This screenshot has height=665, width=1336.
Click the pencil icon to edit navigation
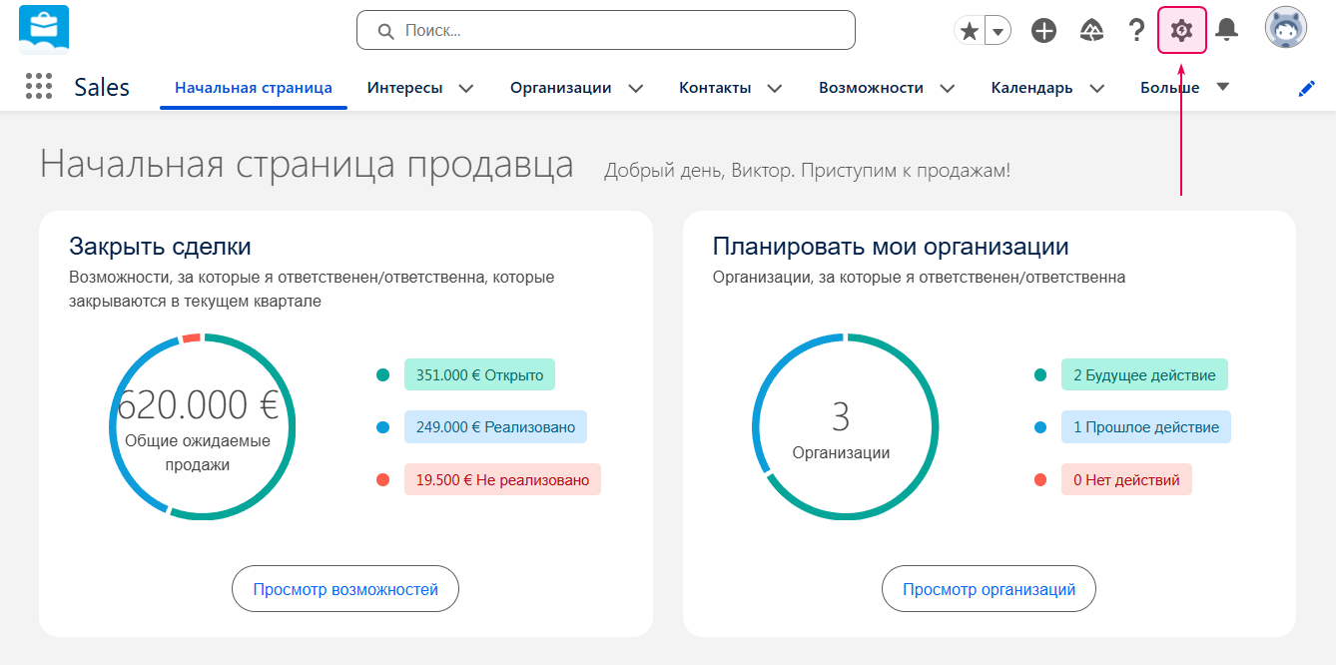coord(1307,88)
